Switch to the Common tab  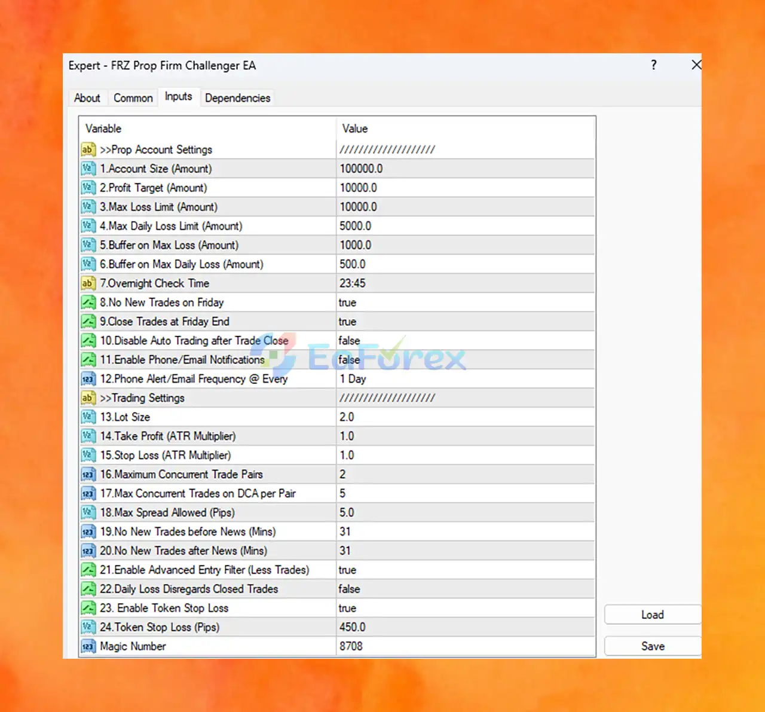click(133, 98)
